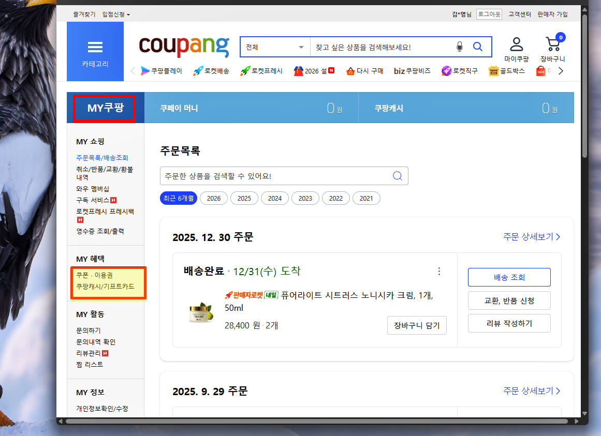The image size is (601, 436).
Task: Open 로켓프레시 shortcut
Action: [261, 71]
